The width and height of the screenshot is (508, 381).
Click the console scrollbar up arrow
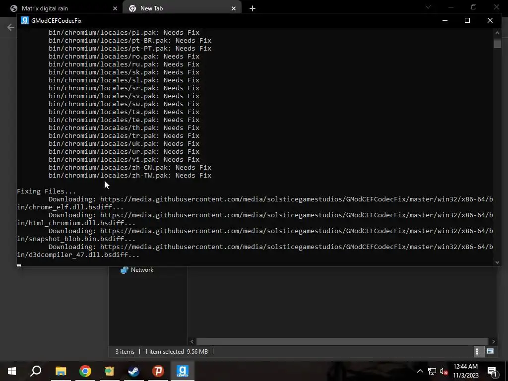click(497, 32)
